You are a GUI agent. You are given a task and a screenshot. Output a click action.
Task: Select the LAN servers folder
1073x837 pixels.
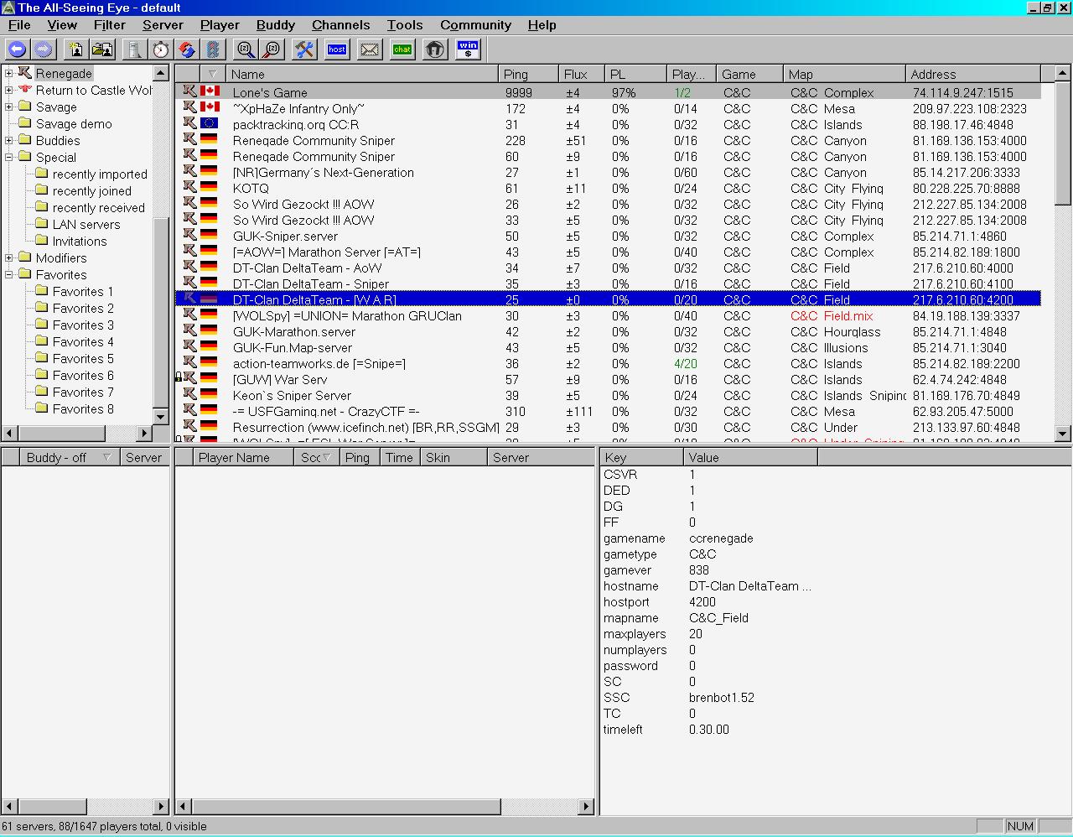pyautogui.click(x=86, y=225)
